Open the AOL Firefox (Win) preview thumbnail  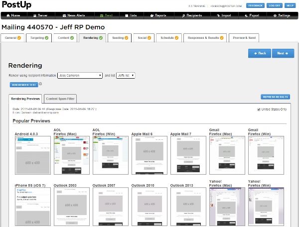(111, 155)
